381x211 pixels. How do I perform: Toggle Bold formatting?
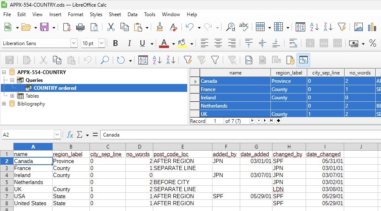[x=116, y=43]
